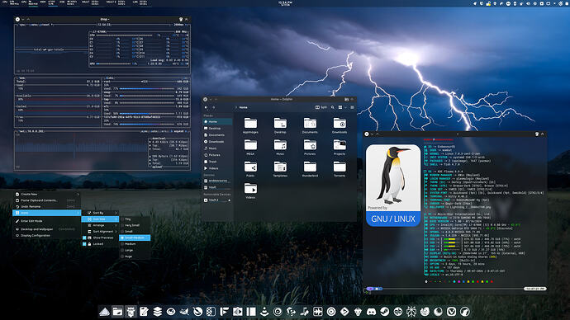Click the pyramid launcher icon at dock start
Image resolution: width=570 pixels, height=320 pixels.
click(104, 311)
